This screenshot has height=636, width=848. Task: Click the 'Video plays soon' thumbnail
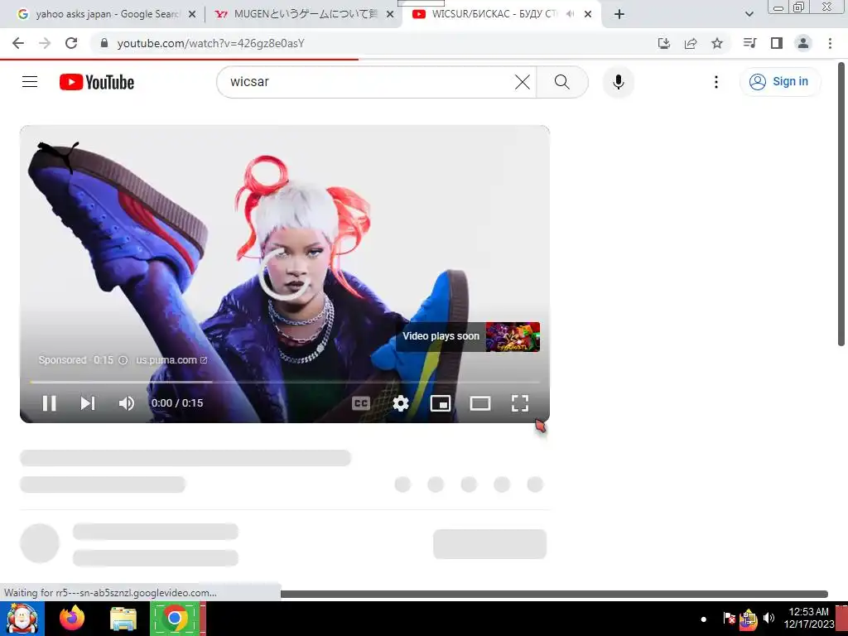pos(512,336)
